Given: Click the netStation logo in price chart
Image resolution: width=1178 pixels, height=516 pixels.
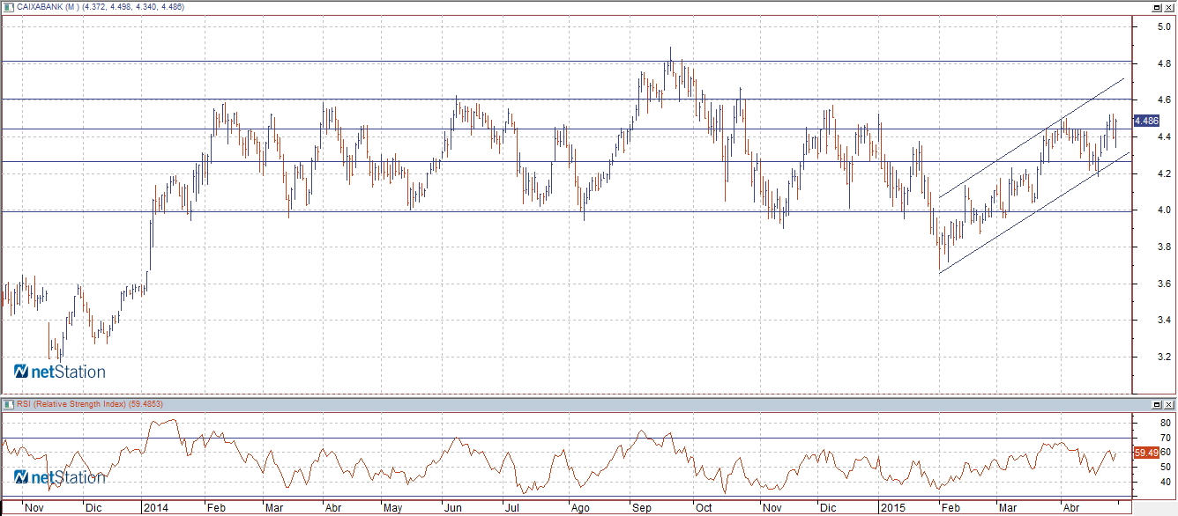Looking at the screenshot, I should (x=60, y=372).
